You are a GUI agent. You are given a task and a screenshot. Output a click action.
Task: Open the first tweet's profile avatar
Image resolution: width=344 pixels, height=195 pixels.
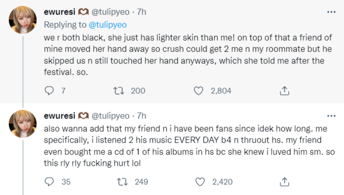(x=23, y=20)
